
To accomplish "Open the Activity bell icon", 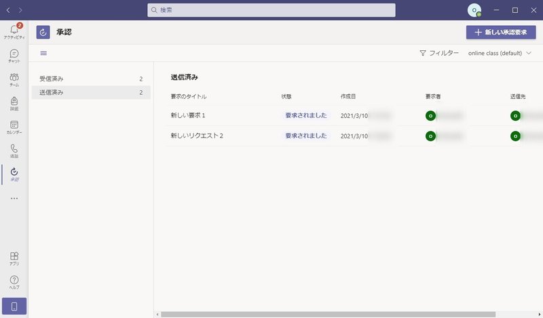I will (x=14, y=31).
